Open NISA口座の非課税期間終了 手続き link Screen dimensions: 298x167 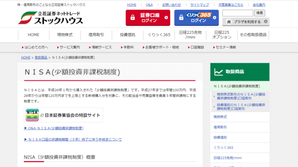point(73,140)
